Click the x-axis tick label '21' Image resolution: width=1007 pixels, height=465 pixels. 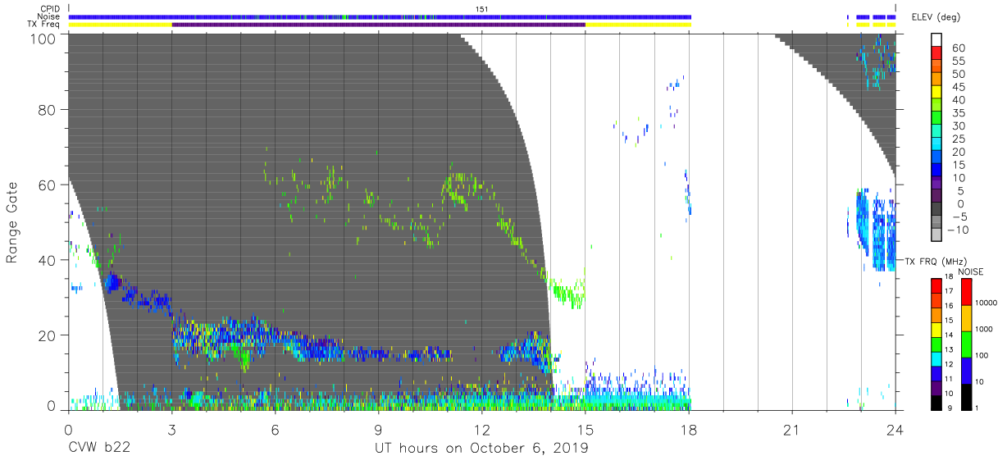tap(792, 429)
